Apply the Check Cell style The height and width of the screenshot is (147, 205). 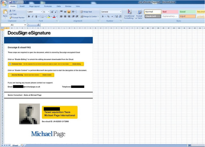[x=153, y=16]
